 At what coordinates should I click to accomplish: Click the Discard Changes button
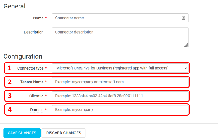(x=64, y=133)
